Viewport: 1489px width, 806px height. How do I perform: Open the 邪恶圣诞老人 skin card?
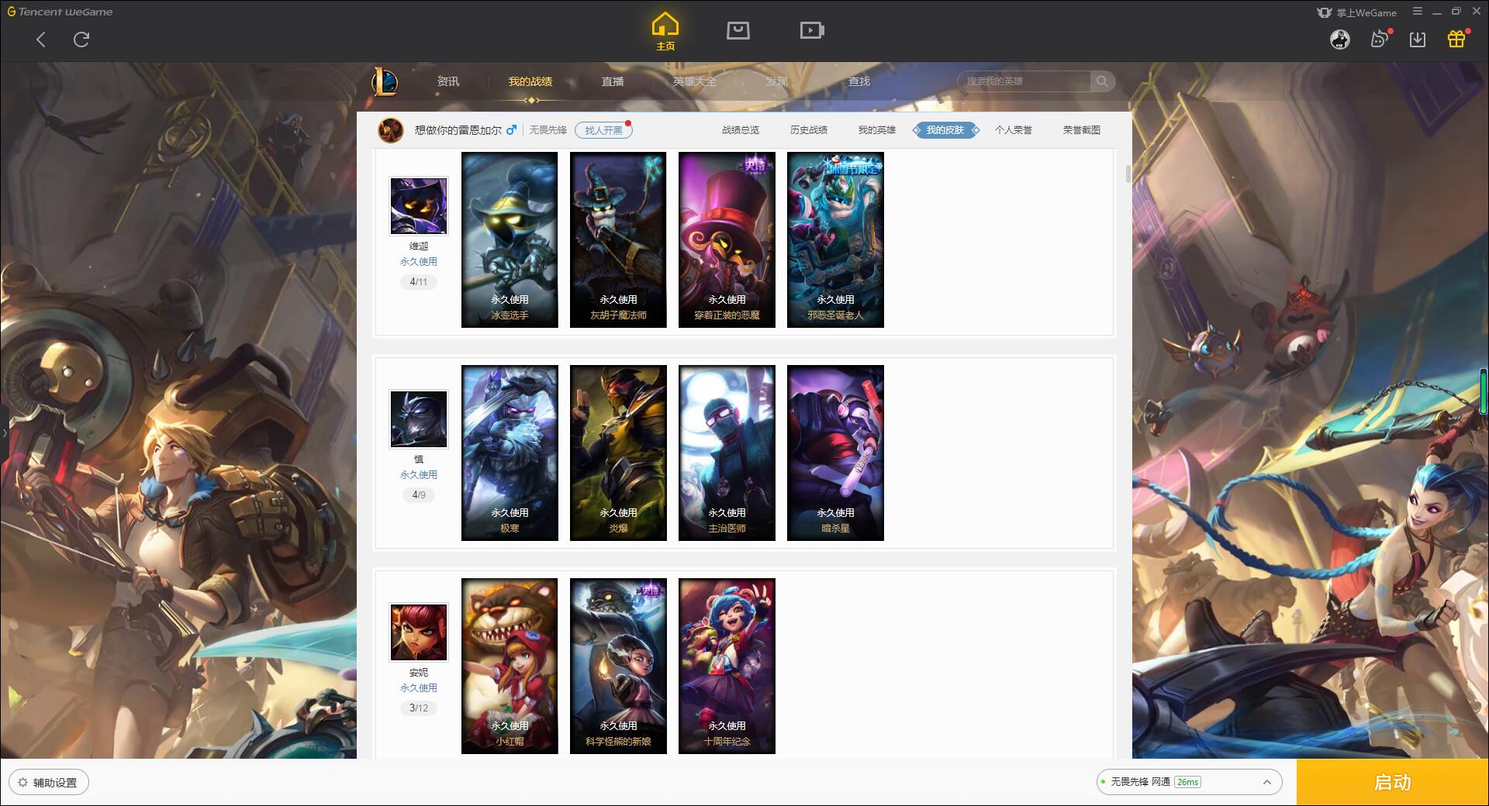click(x=835, y=239)
